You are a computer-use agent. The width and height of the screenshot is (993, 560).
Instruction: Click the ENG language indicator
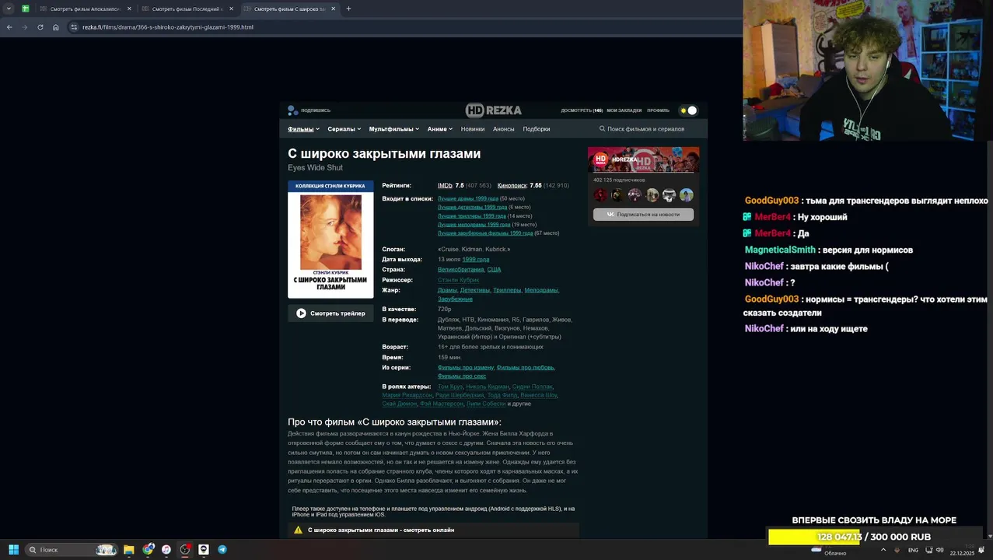coord(914,551)
